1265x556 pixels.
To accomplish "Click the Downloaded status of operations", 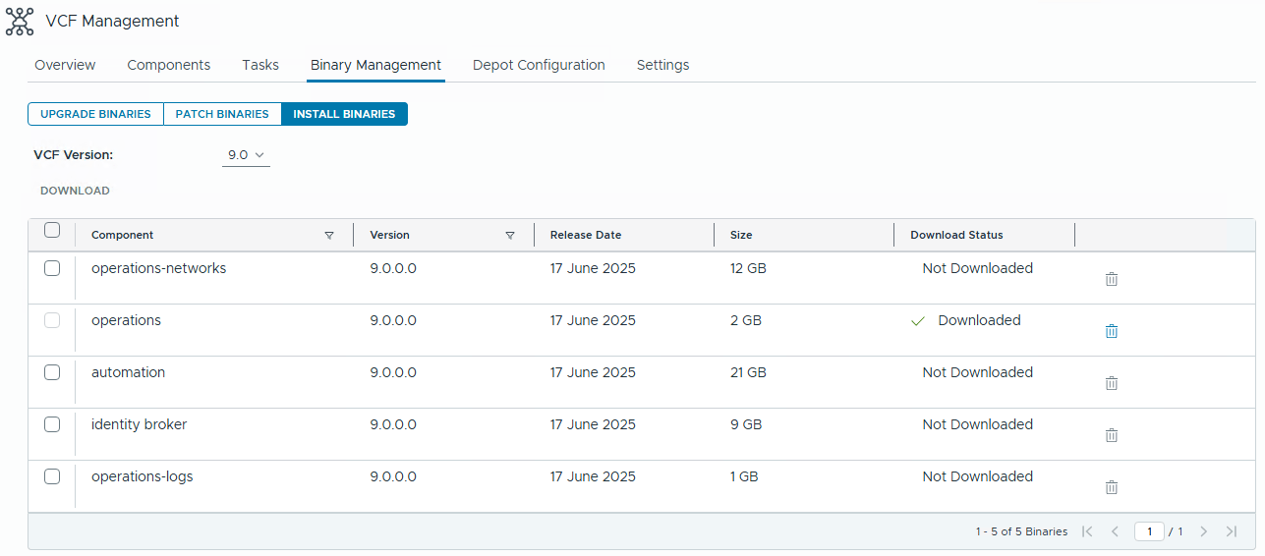I will [979, 320].
